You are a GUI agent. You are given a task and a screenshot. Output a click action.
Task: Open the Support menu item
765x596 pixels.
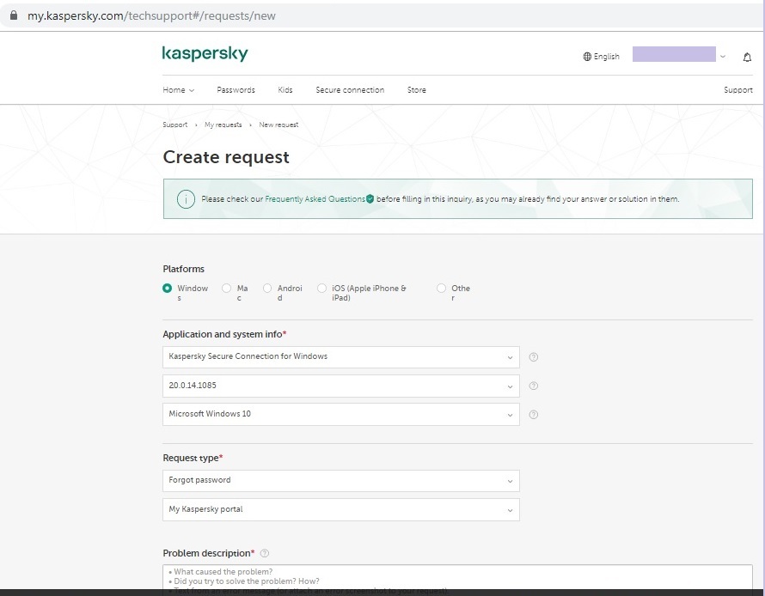[x=738, y=90]
